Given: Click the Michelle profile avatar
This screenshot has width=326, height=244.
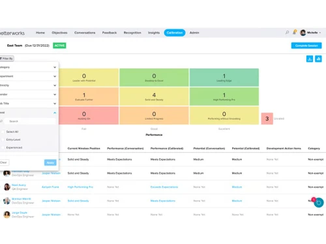Looking at the screenshot, I should tap(303, 33).
